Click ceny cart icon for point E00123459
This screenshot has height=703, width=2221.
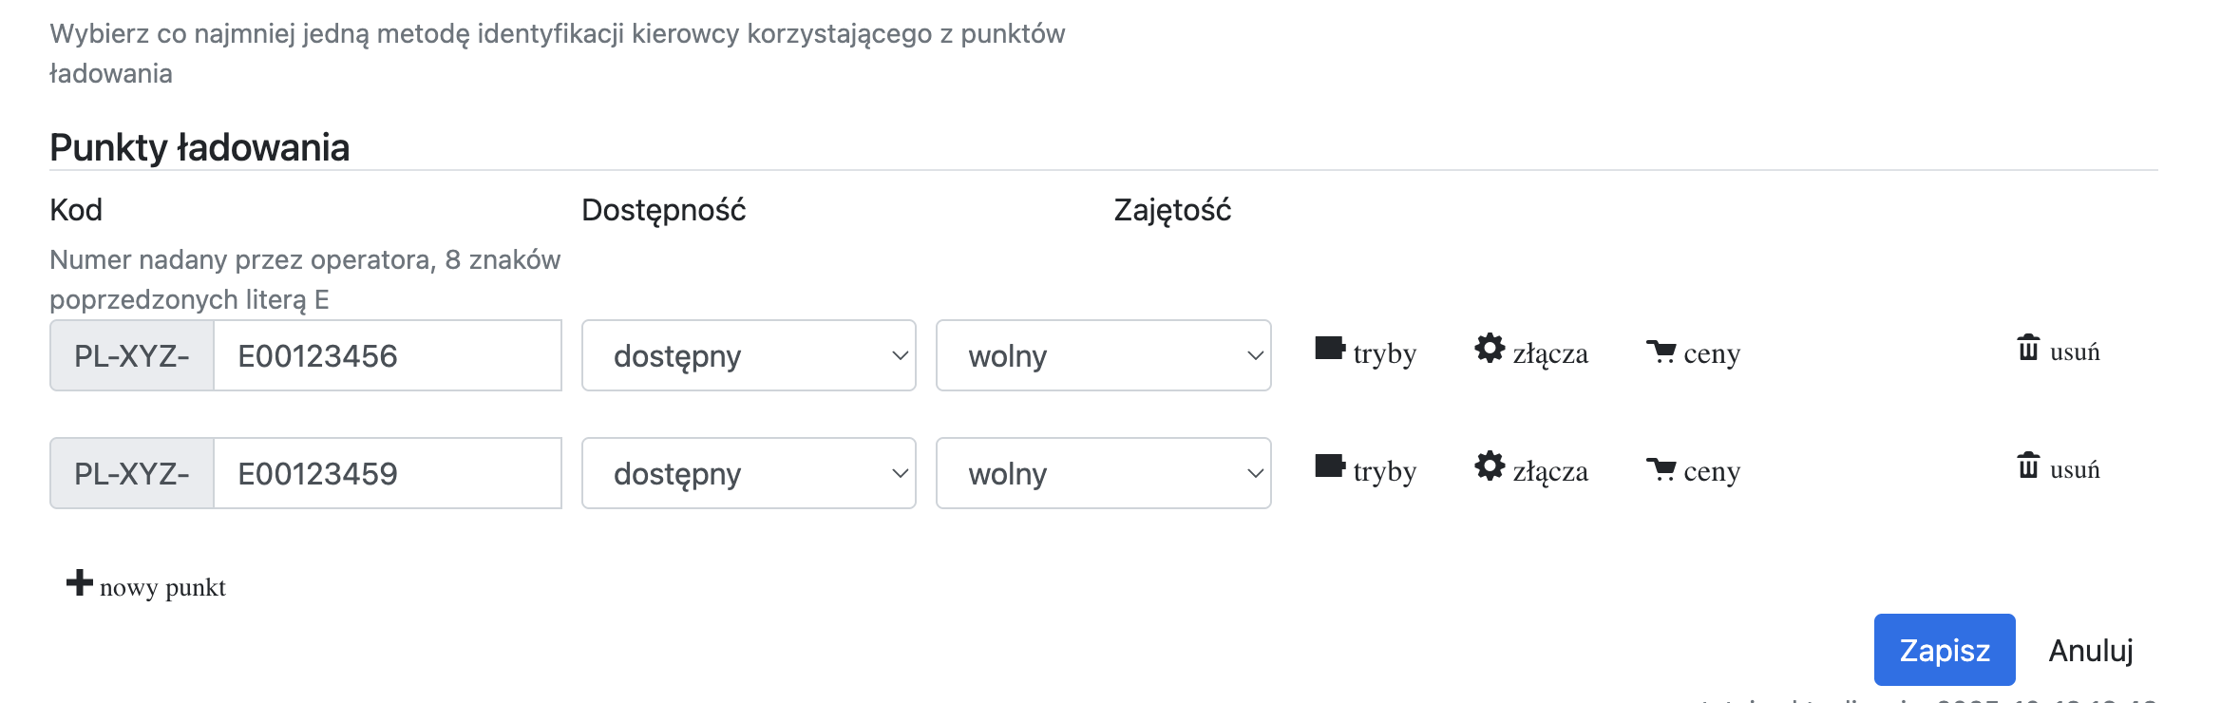pyautogui.click(x=1661, y=469)
